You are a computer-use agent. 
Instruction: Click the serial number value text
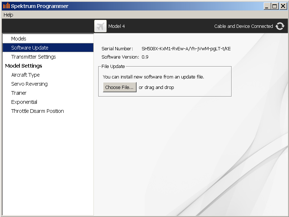(186, 48)
